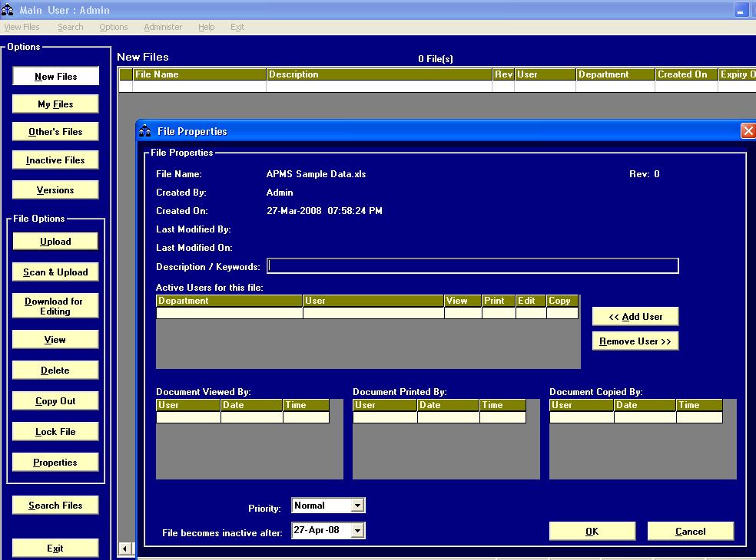The width and height of the screenshot is (756, 560).
Task: Cancel the File Properties dialog
Action: (690, 531)
